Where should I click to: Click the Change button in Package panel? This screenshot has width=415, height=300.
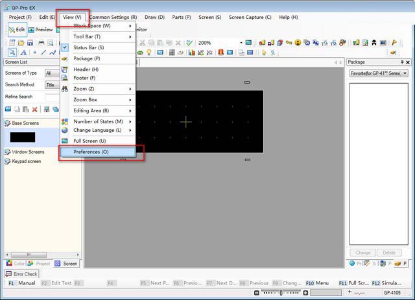coord(362,253)
